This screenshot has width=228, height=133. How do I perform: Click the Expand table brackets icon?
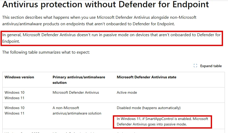click(x=195, y=66)
